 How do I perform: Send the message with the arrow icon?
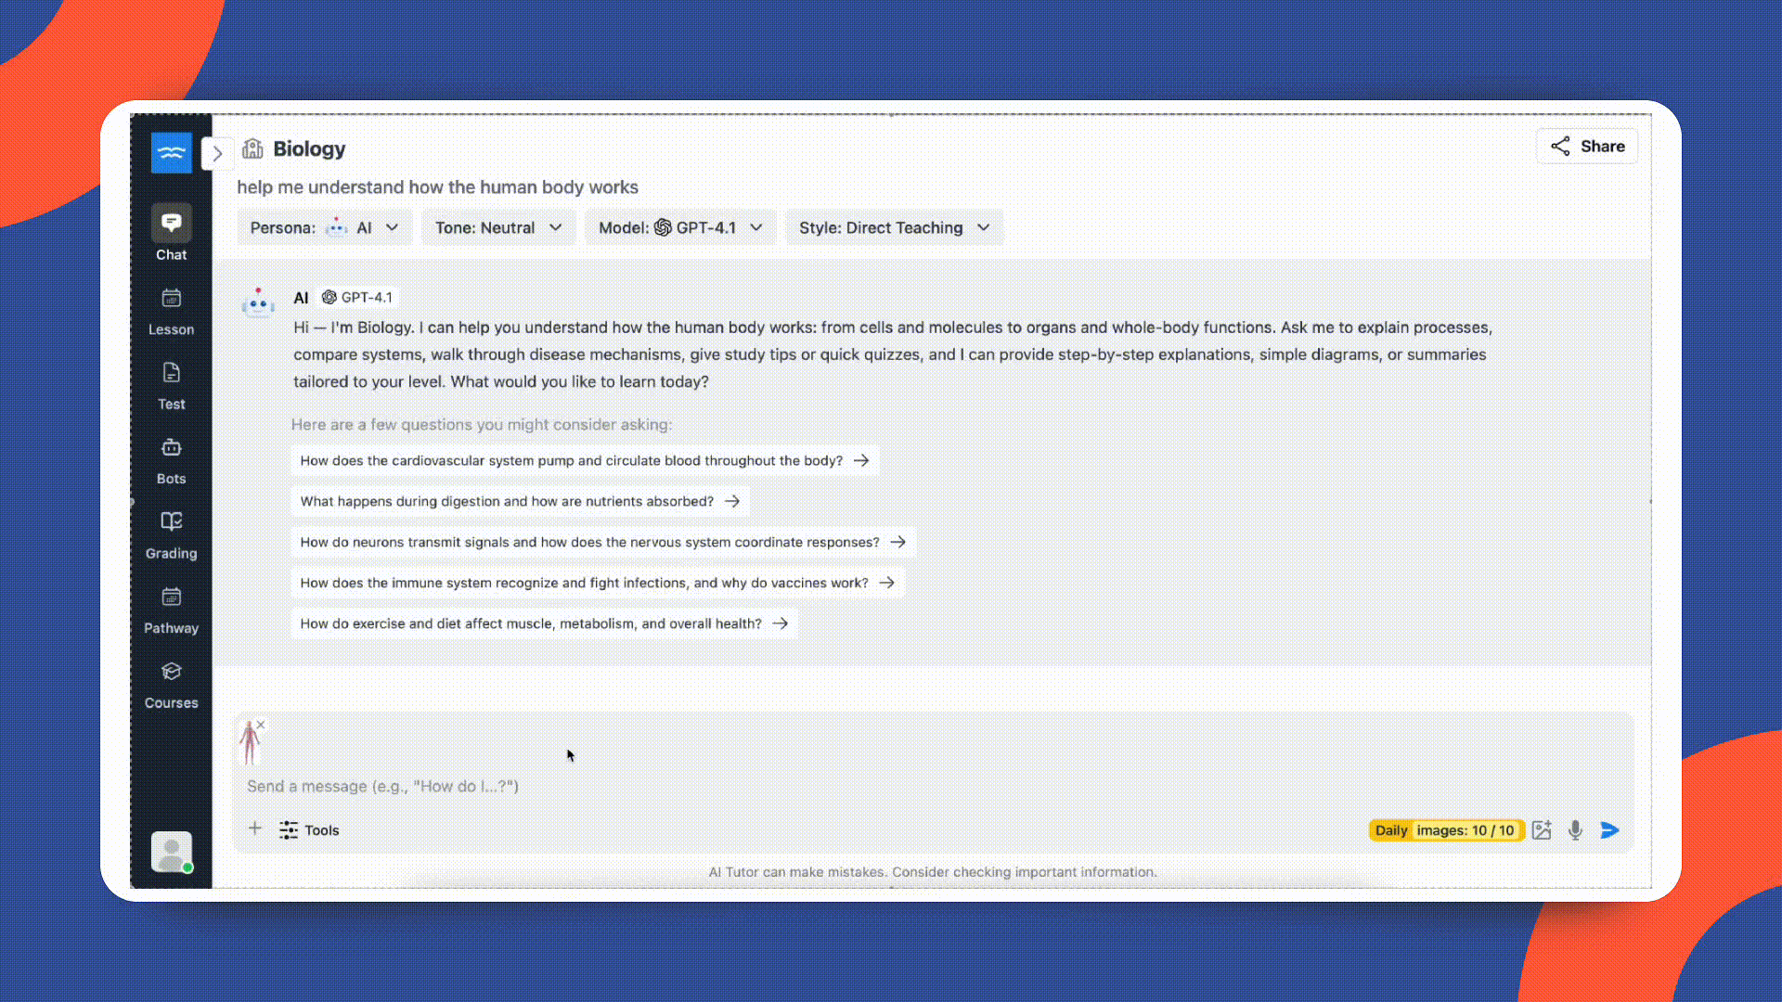click(1610, 830)
